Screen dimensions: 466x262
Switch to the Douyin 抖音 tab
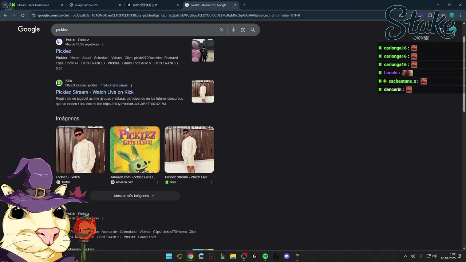(x=152, y=5)
